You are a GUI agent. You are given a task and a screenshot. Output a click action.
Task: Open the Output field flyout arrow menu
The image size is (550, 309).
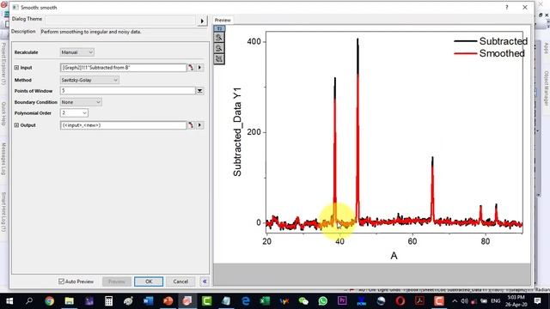tap(200, 125)
